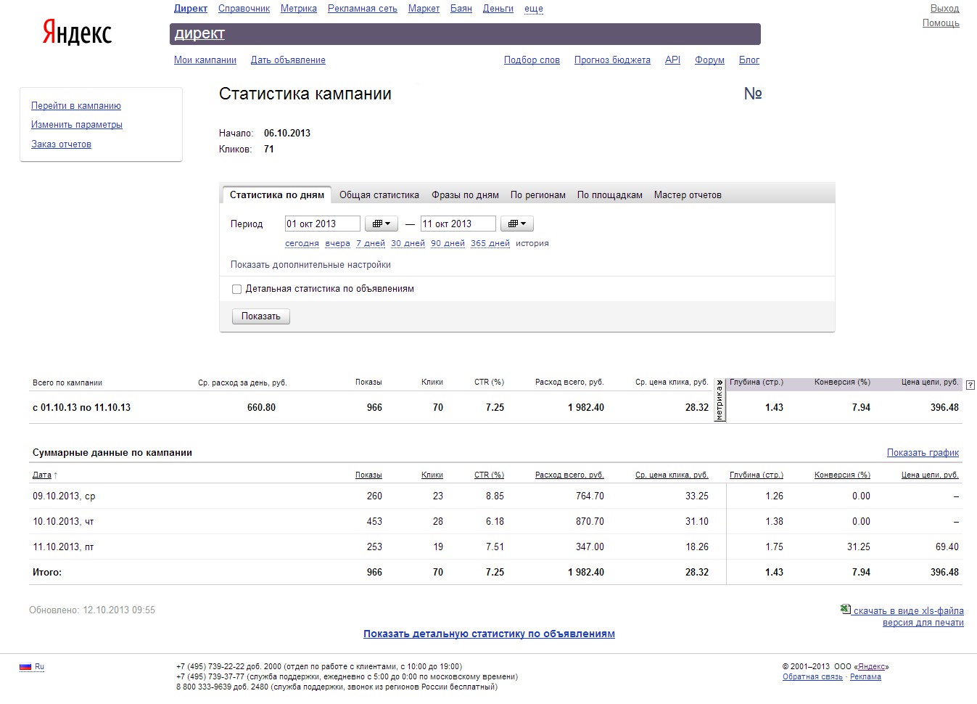Select the 90 дней period link
Screen dimensions: 977x704
[448, 243]
